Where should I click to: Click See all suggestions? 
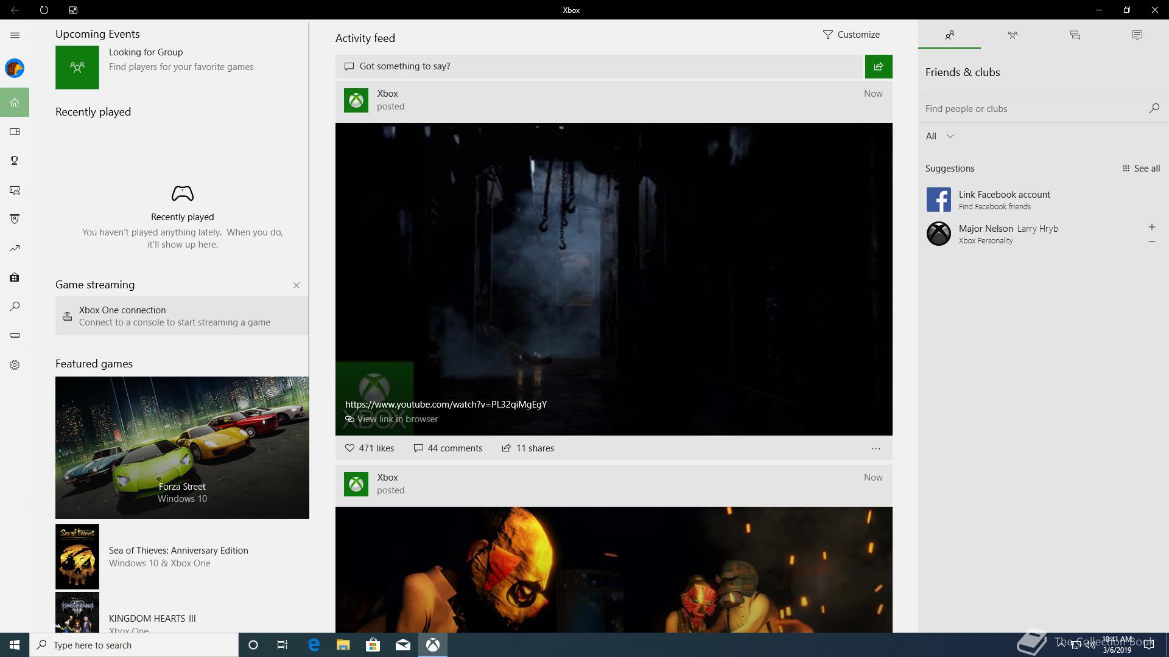[1141, 169]
